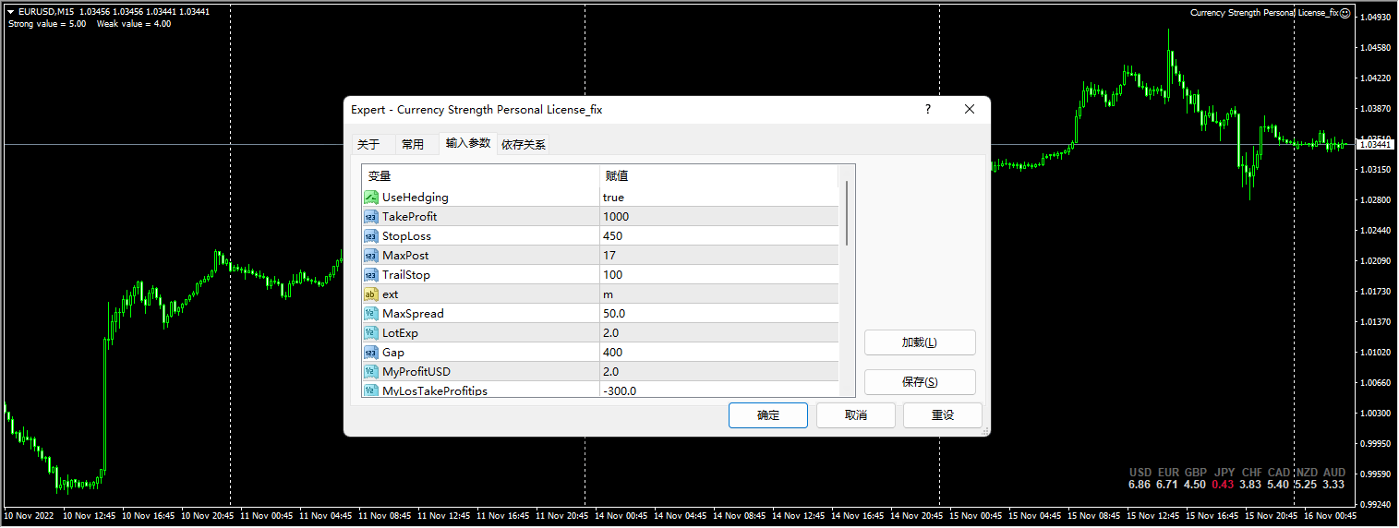Select the MaxPost value 17
Screen dimensions: 1399x528
coord(609,256)
